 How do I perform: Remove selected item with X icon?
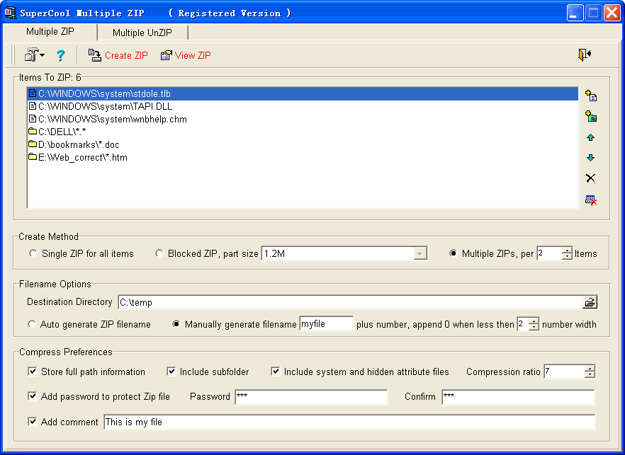click(590, 178)
